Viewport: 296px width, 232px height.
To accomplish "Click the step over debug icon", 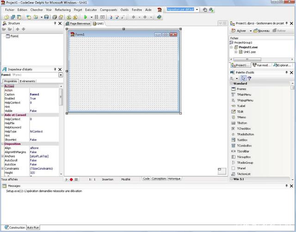I will 117,17.
